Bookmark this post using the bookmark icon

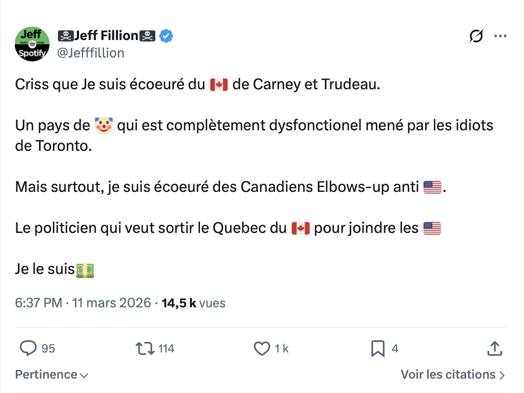coord(378,349)
